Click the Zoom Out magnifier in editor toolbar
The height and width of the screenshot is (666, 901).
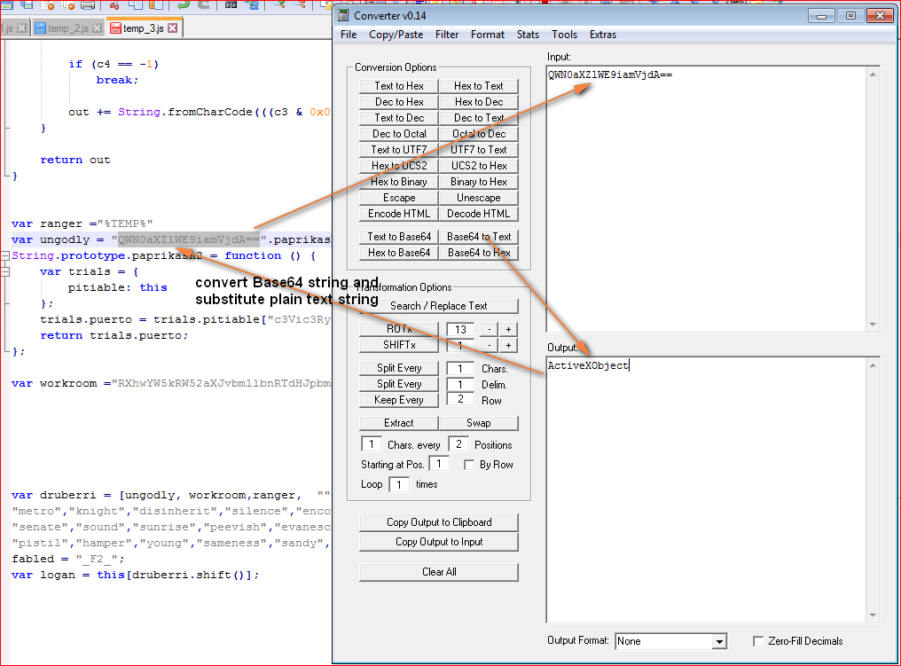pyautogui.click(x=300, y=4)
